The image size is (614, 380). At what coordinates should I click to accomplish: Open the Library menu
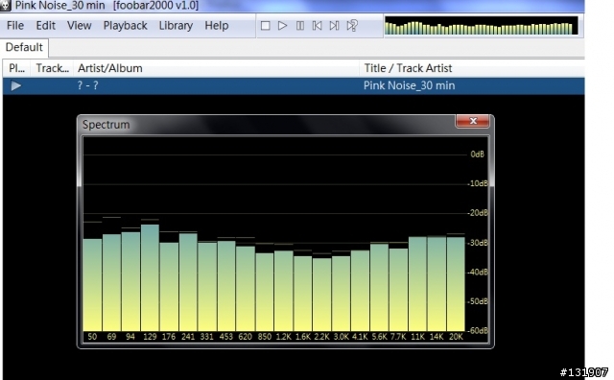click(176, 26)
